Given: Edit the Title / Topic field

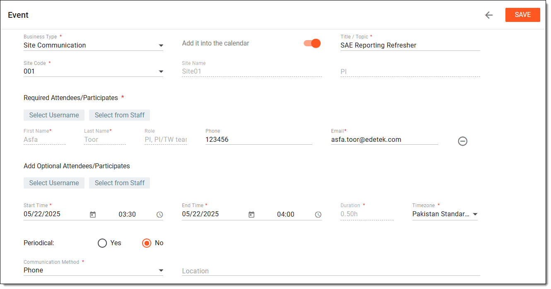Looking at the screenshot, I should click(410, 45).
